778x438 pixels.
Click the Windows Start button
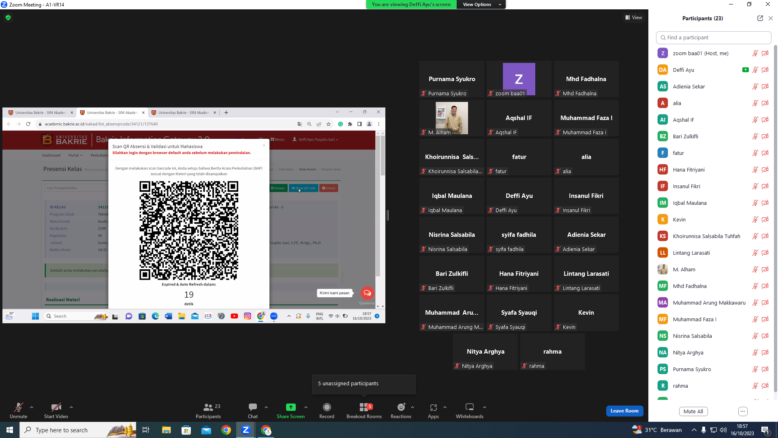[10, 430]
